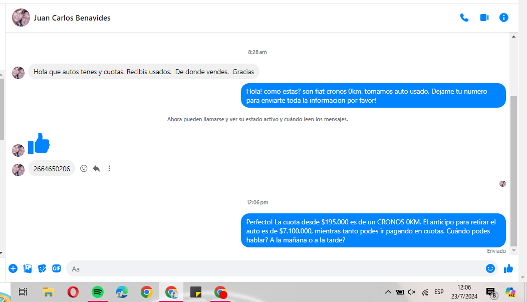
Task: Open emoji picker in message box
Action: (x=490, y=268)
